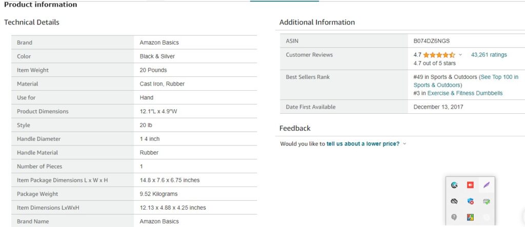Click the Item Weight 20 Pounds value
This screenshot has width=525, height=227.
coord(153,70)
